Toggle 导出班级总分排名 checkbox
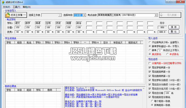The height and width of the screenshot is (108, 186). pyautogui.click(x=150, y=97)
